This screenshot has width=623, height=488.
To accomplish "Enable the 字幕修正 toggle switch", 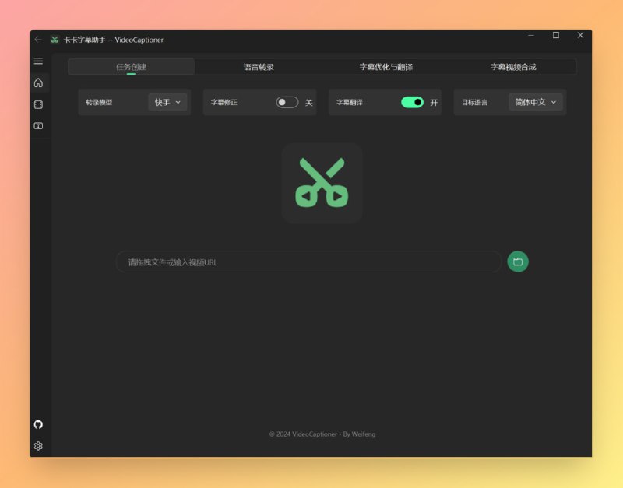I will (x=287, y=102).
